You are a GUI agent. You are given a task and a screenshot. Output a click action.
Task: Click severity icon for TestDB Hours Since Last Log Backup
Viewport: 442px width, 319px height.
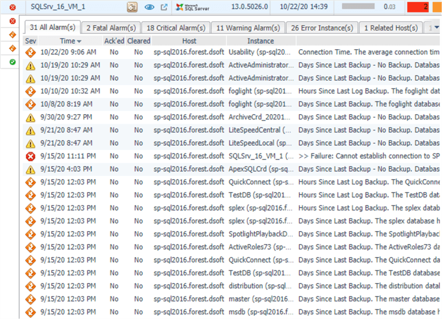31,195
